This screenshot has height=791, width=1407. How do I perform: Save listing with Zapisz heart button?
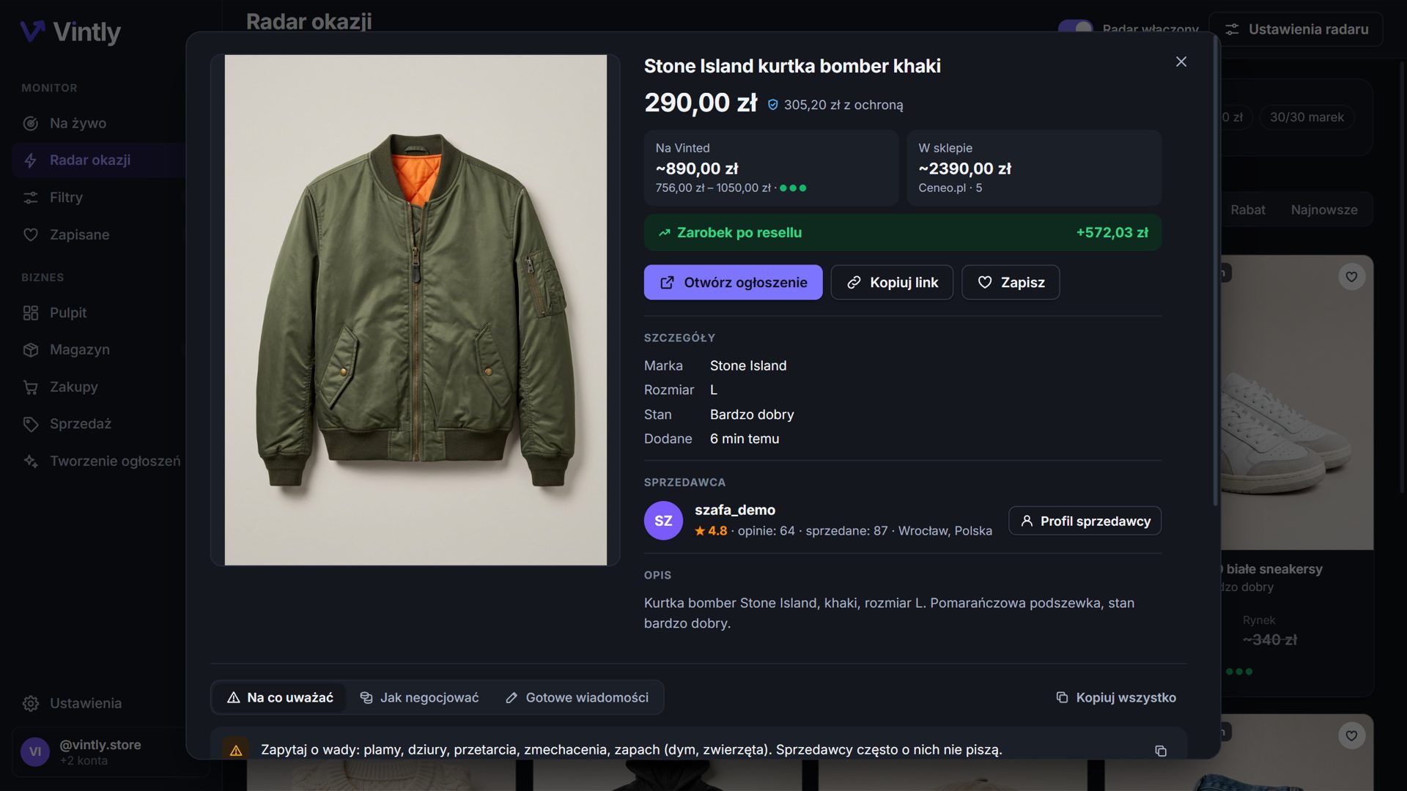point(1011,282)
